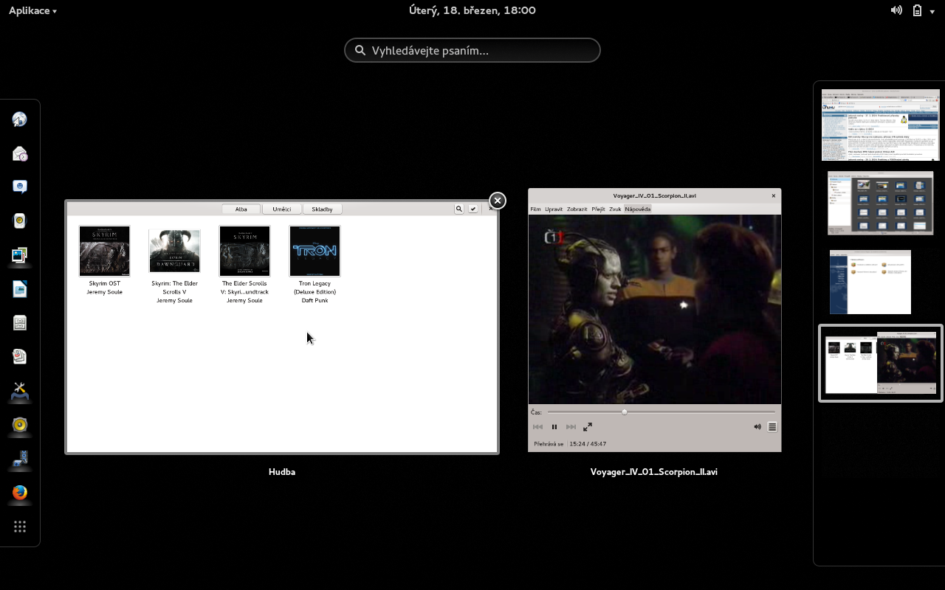Show all applications grid
The image size is (945, 590).
[x=20, y=527]
